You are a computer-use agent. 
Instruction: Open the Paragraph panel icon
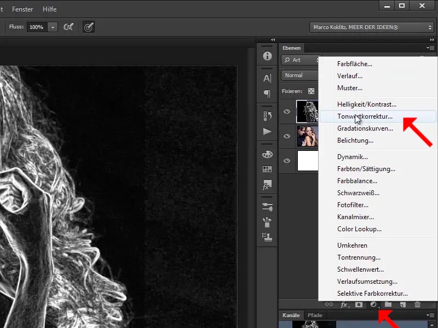tap(267, 93)
